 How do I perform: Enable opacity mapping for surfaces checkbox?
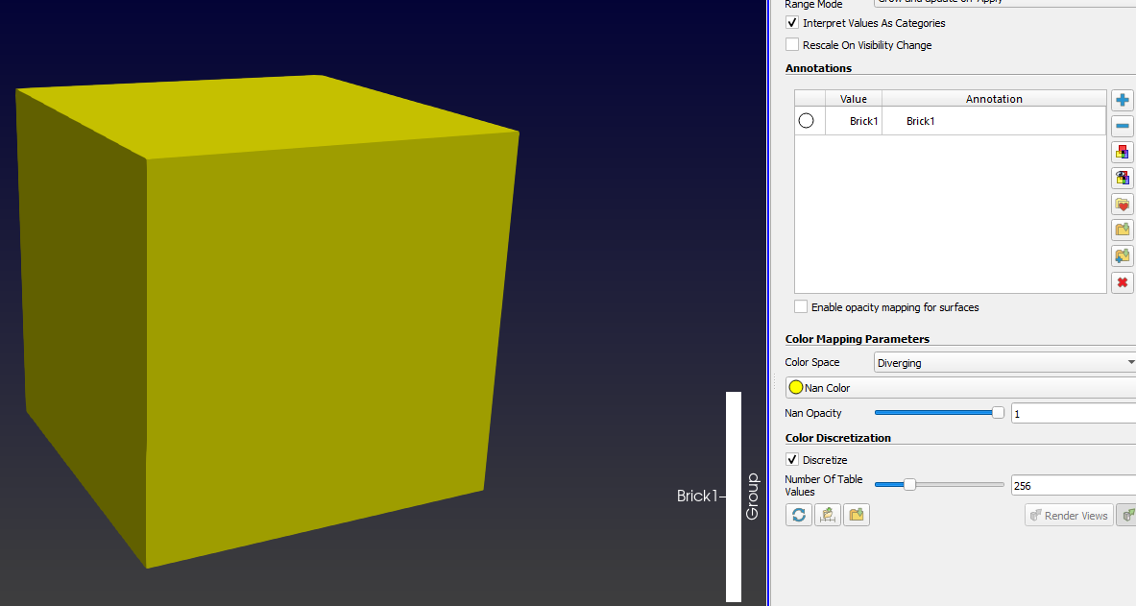[801, 307]
